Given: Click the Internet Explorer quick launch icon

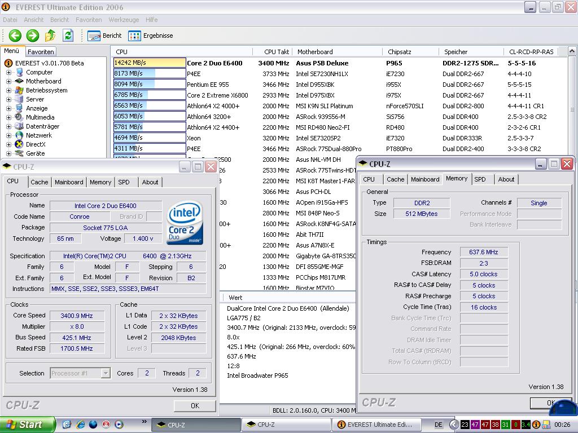Looking at the screenshot, I should [80, 425].
